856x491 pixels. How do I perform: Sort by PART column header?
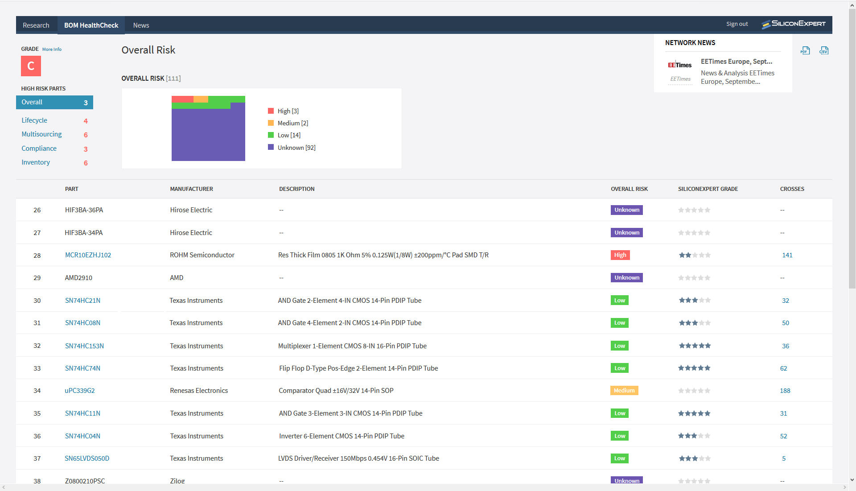click(71, 189)
